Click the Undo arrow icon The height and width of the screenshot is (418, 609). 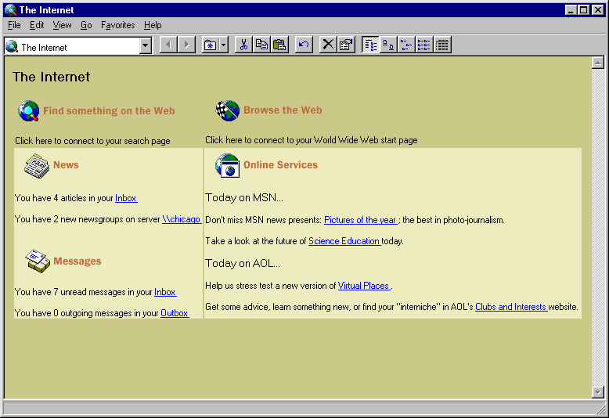click(x=304, y=45)
